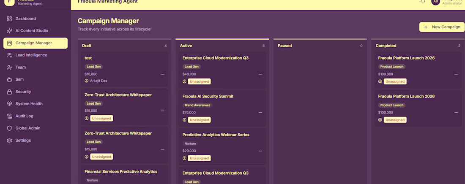Click the Completed column header
This screenshot has width=465, height=184.
(x=386, y=46)
